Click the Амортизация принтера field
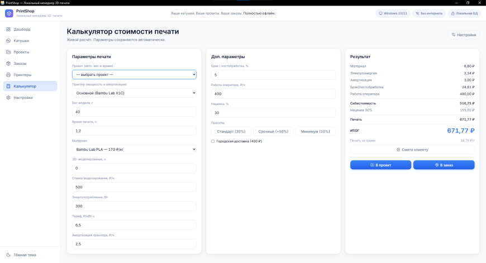 pyautogui.click(x=134, y=244)
